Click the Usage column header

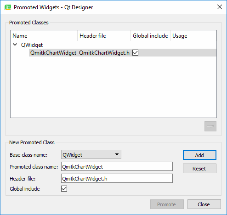pos(193,36)
